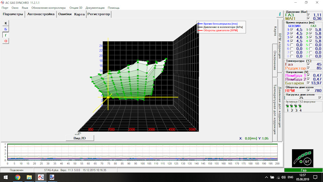
Task: Select the vertical Карта side tab
Action: click(x=275, y=31)
